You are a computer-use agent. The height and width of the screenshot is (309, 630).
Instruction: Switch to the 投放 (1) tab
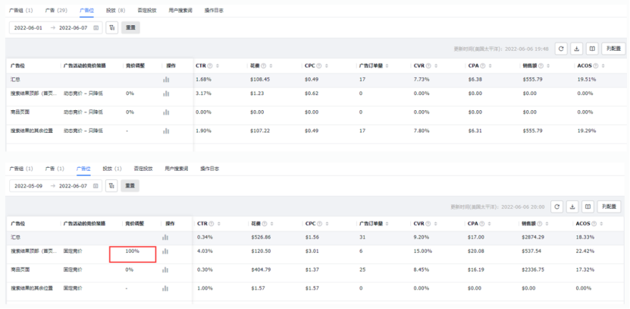(112, 169)
